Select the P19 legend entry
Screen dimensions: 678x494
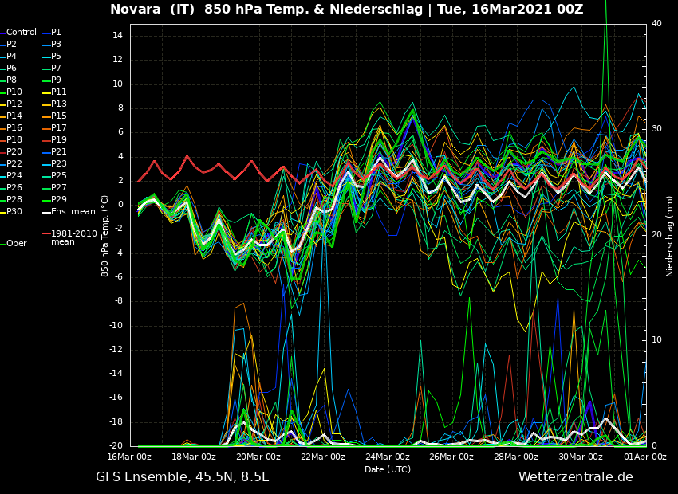54,140
